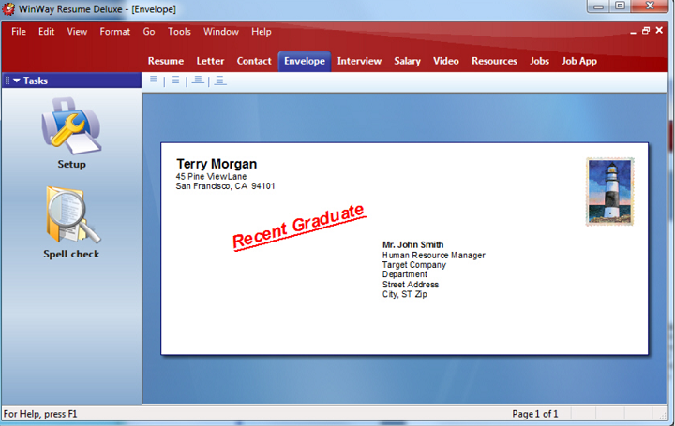Switch to the Contact tab

pyautogui.click(x=254, y=61)
